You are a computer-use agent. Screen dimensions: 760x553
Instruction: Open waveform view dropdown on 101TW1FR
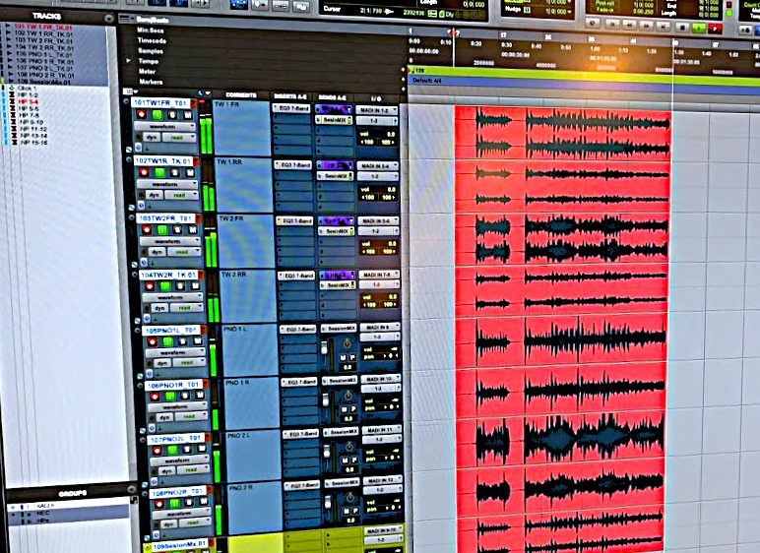click(x=165, y=127)
